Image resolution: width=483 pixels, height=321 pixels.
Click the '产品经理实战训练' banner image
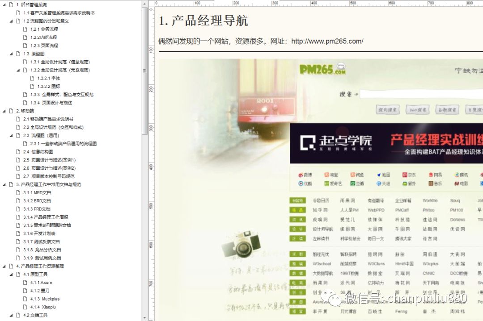(x=386, y=143)
